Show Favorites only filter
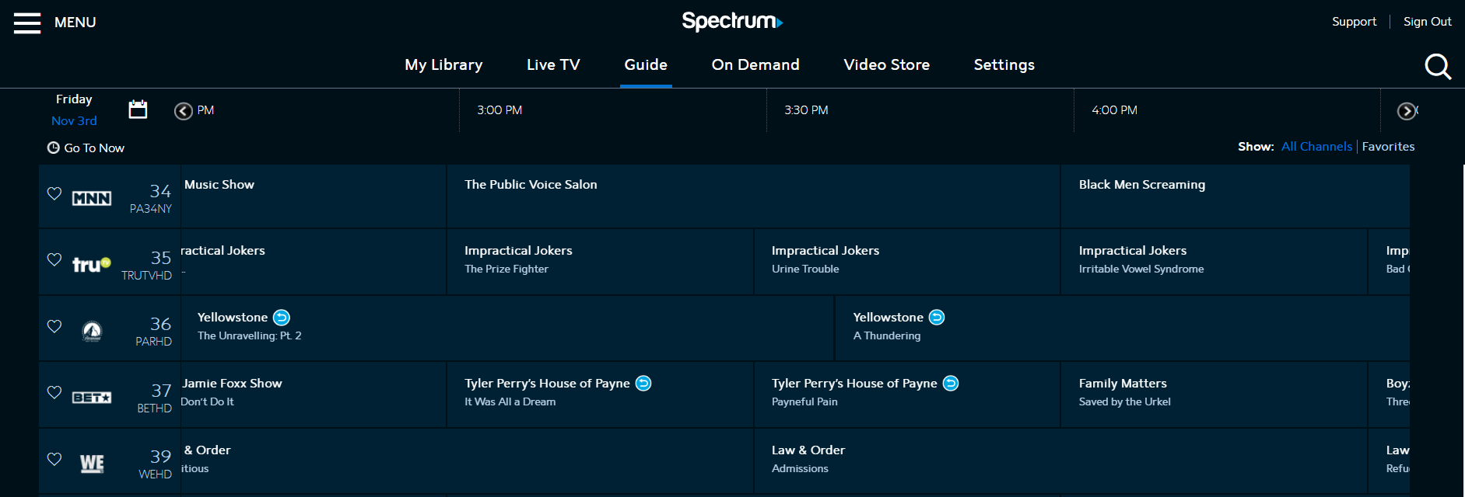Image resolution: width=1465 pixels, height=497 pixels. [x=1388, y=147]
